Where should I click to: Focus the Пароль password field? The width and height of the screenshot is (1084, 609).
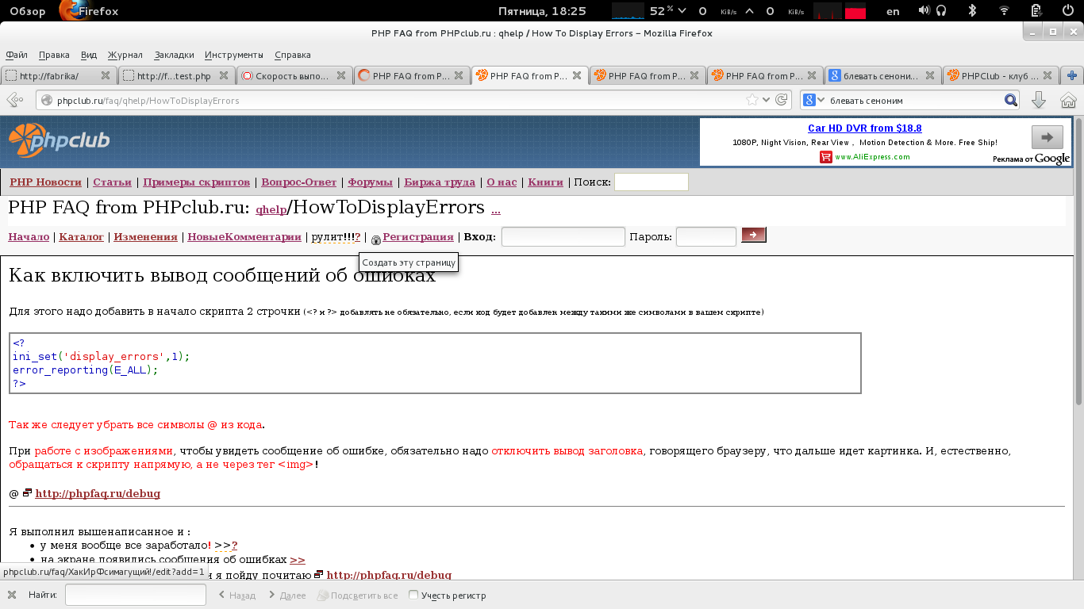pyautogui.click(x=706, y=236)
